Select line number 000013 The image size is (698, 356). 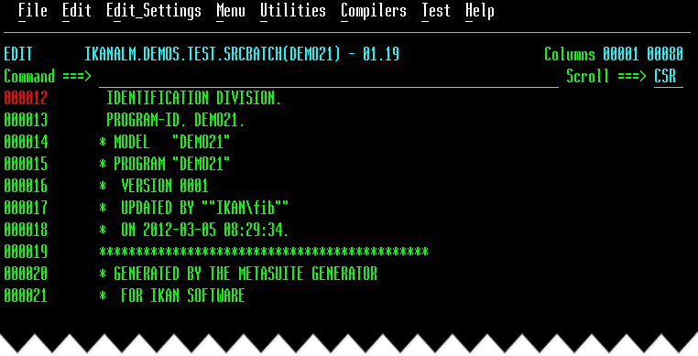click(26, 120)
